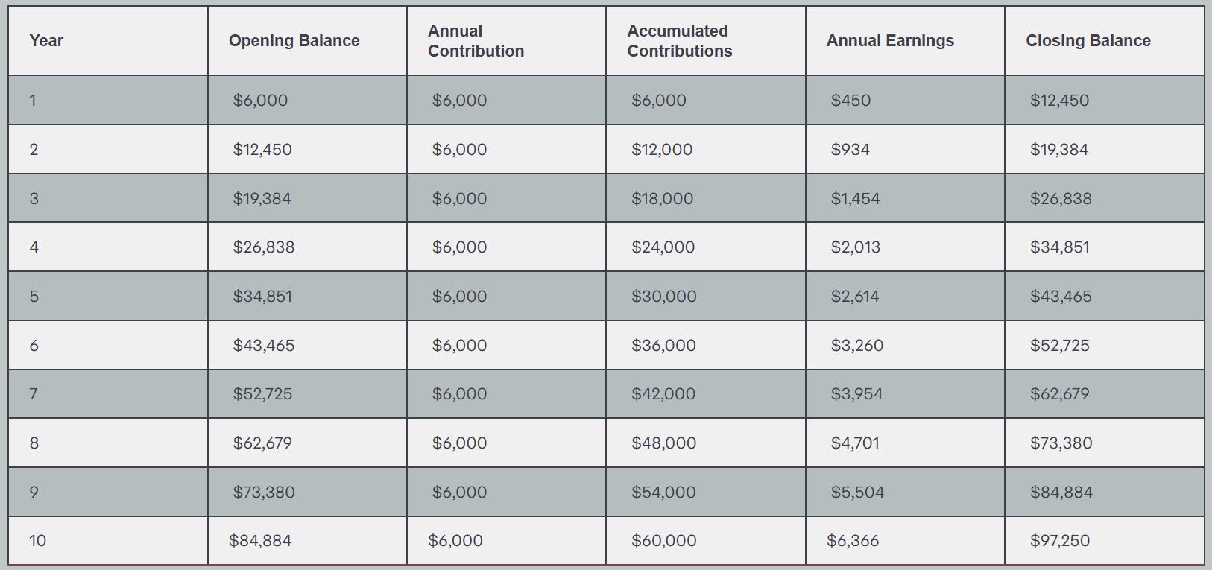Viewport: 1212px width, 570px height.
Task: Select the $97,250 final closing balance
Action: pos(1059,541)
